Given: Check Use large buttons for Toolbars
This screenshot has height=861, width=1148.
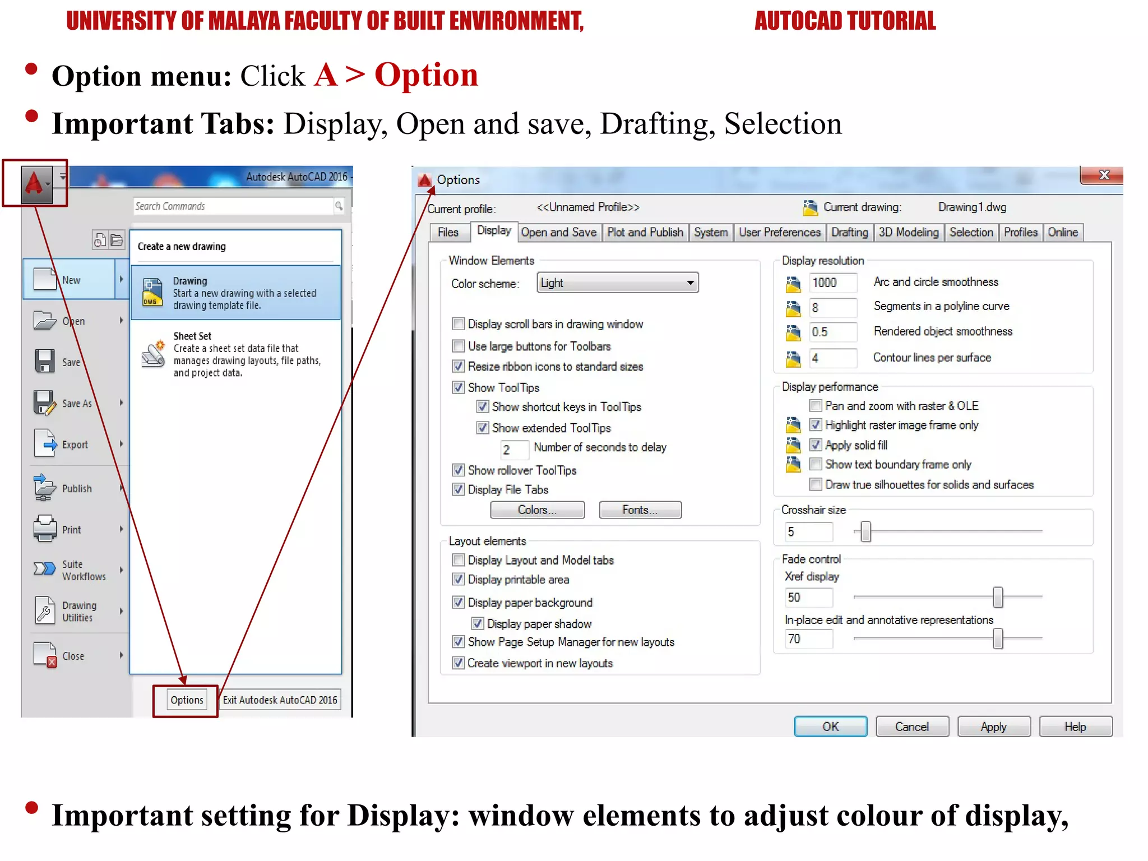Looking at the screenshot, I should coord(458,346).
